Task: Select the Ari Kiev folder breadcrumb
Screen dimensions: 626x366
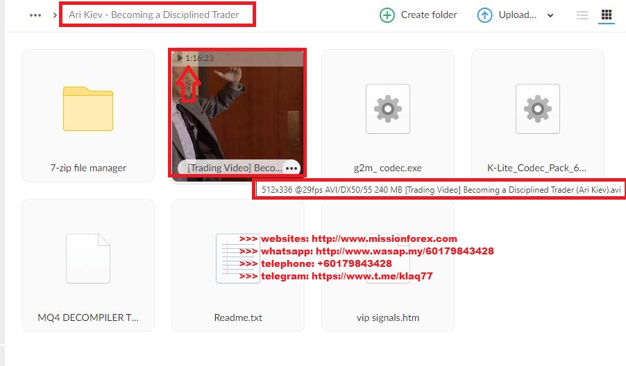Action: [x=153, y=15]
